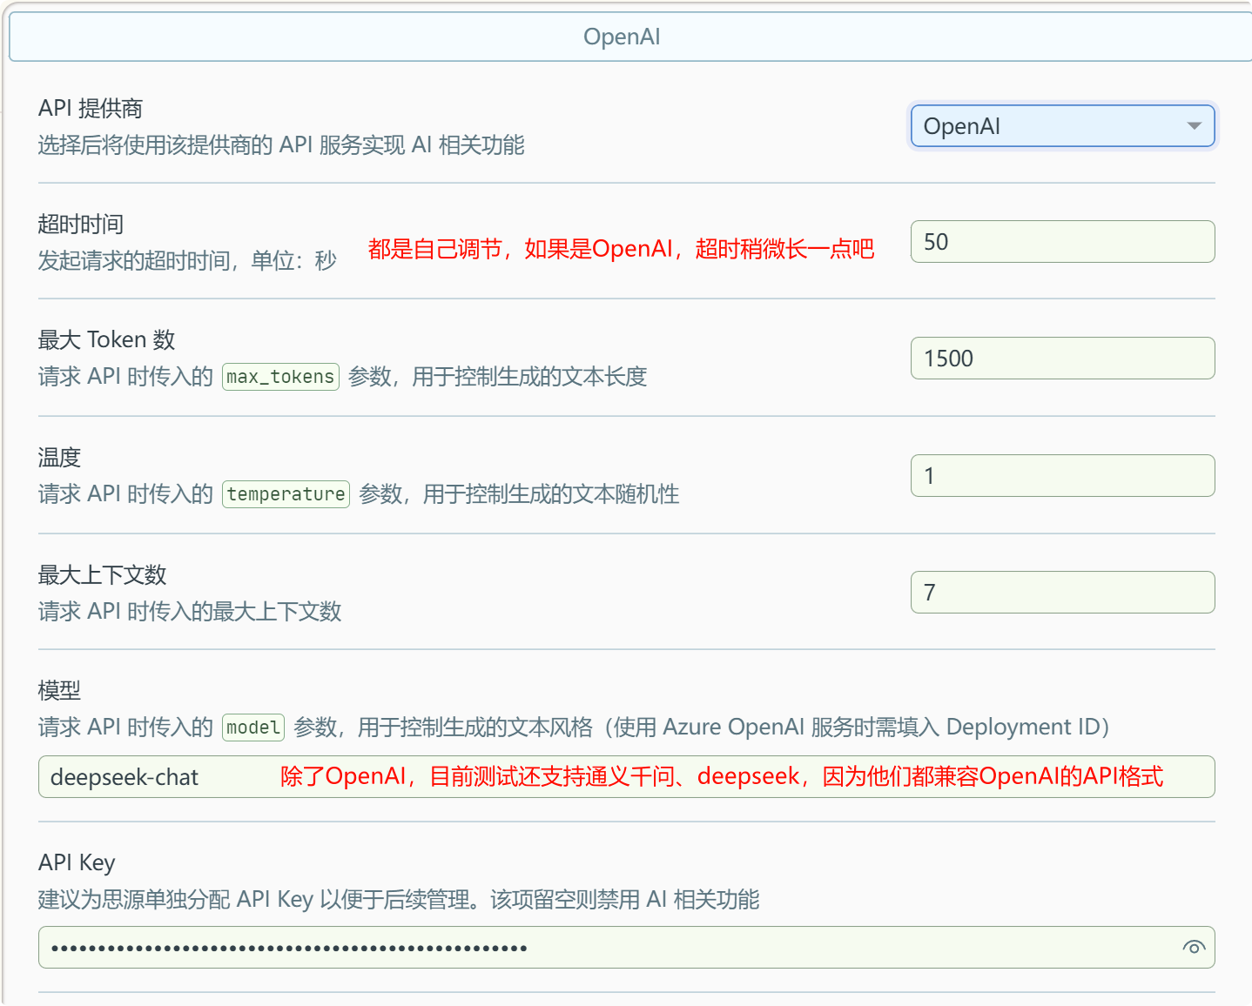Click the max_tokens code tag
This screenshot has width=1252, height=1006.
pyautogui.click(x=280, y=377)
